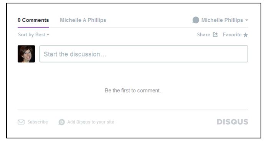This screenshot has width=269, height=143.
Task: Click the Be the first to comment text
Action: (133, 90)
